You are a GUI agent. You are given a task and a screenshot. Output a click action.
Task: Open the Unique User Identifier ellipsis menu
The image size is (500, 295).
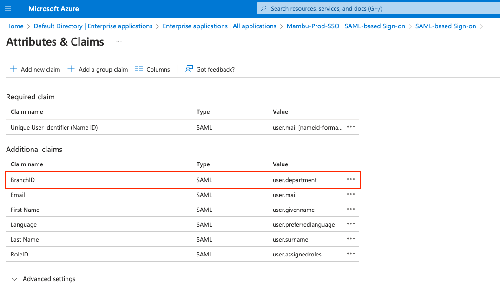351,127
